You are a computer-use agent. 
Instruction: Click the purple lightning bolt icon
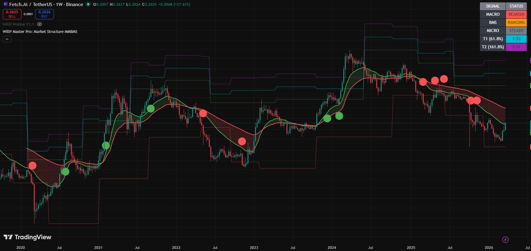(x=506, y=240)
